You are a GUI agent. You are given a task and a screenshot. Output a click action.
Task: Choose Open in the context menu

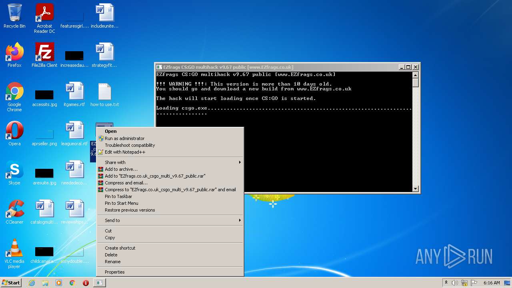click(x=170, y=131)
